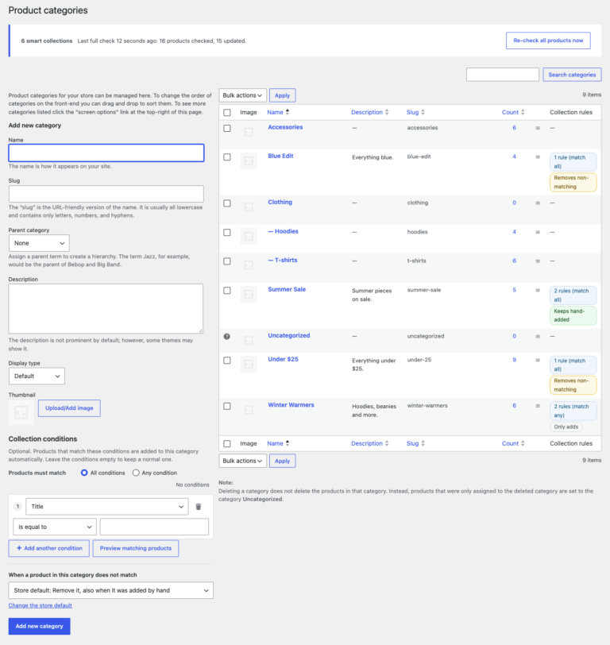Tick checkbox for Accessories category
Viewport: 610px width, 645px height.
click(x=227, y=129)
